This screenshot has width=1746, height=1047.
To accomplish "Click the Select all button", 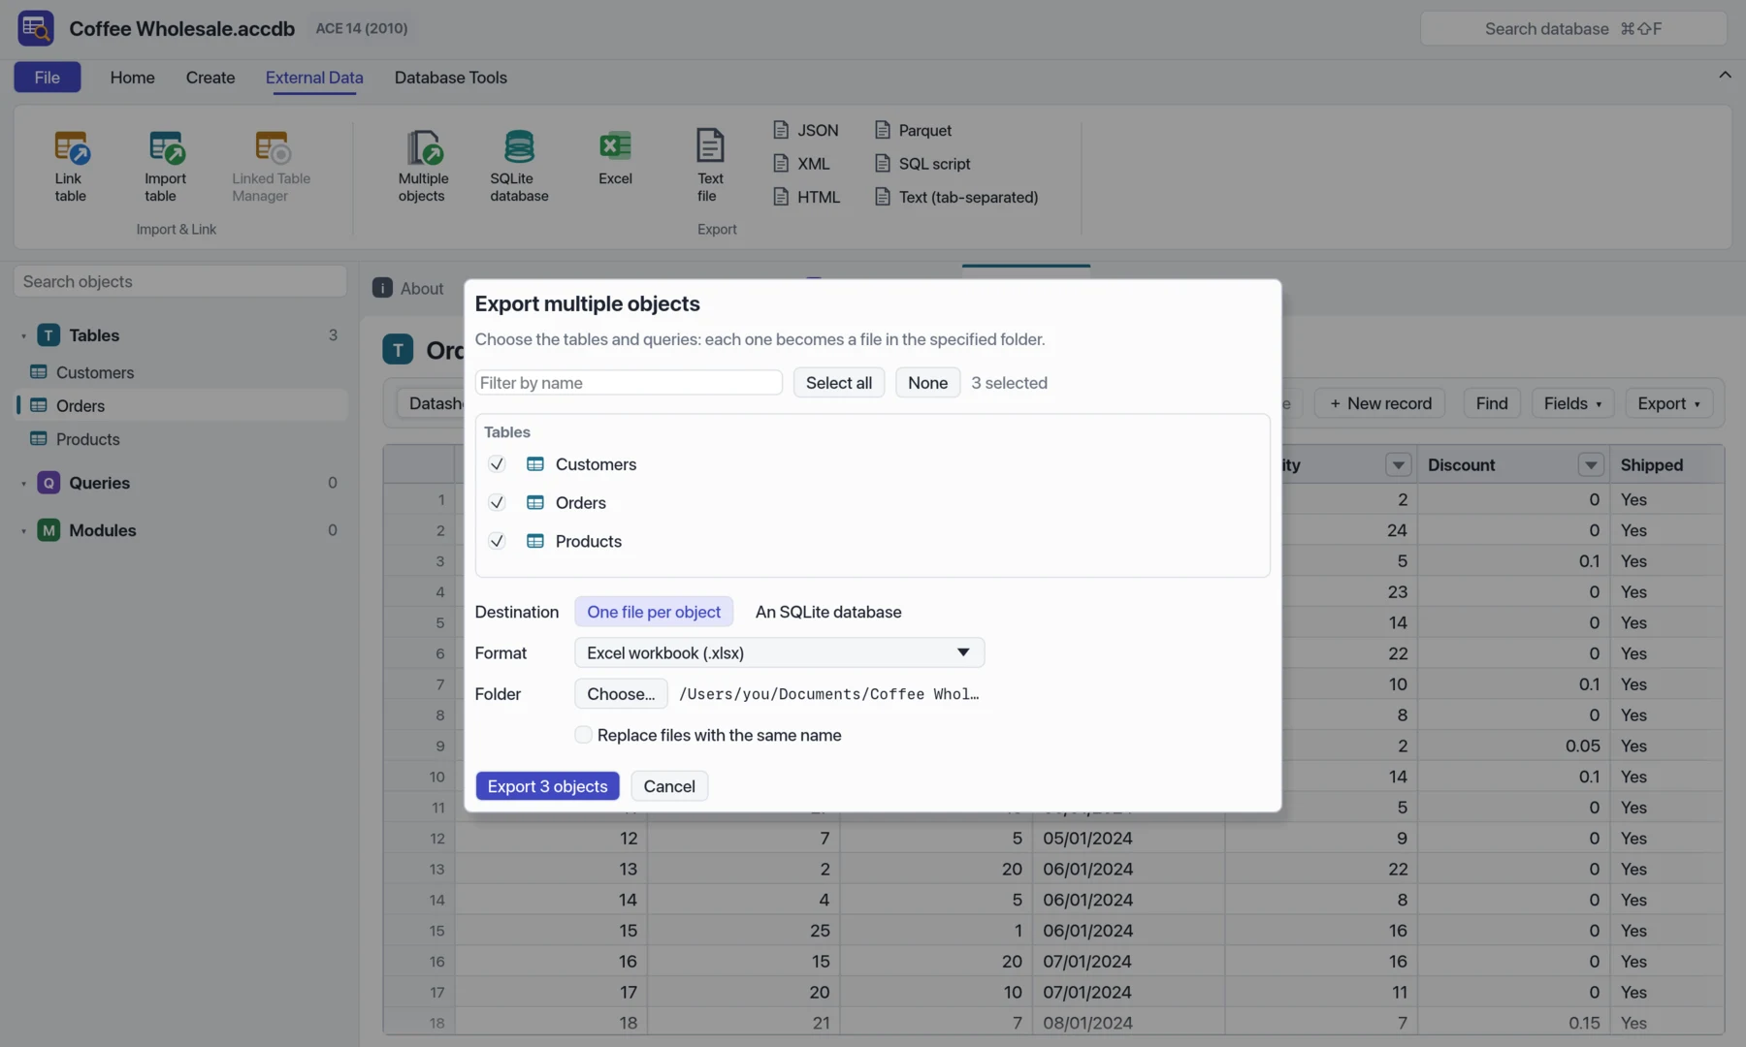I will tap(838, 383).
